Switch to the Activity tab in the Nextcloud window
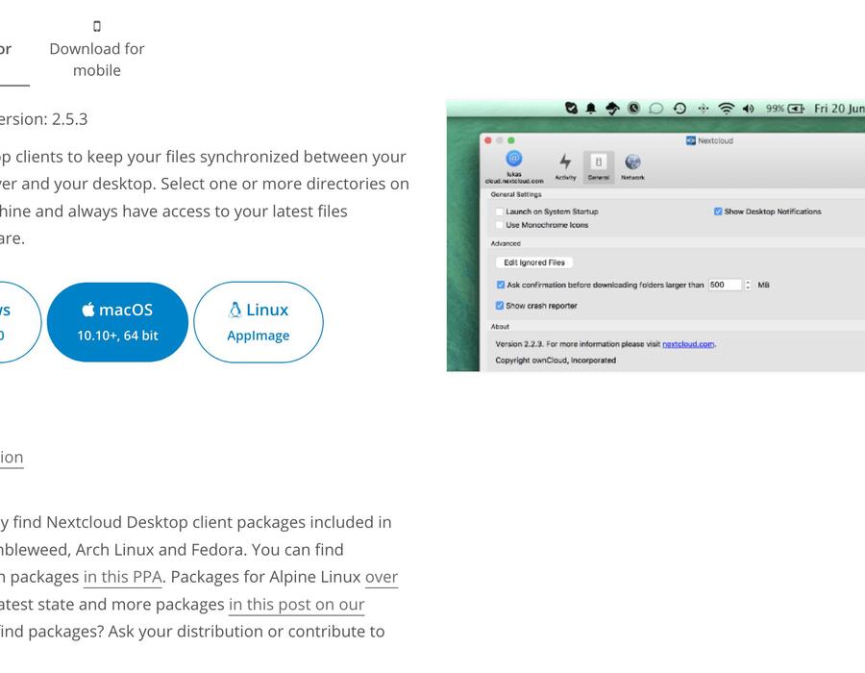This screenshot has width=865, height=673. tap(565, 166)
